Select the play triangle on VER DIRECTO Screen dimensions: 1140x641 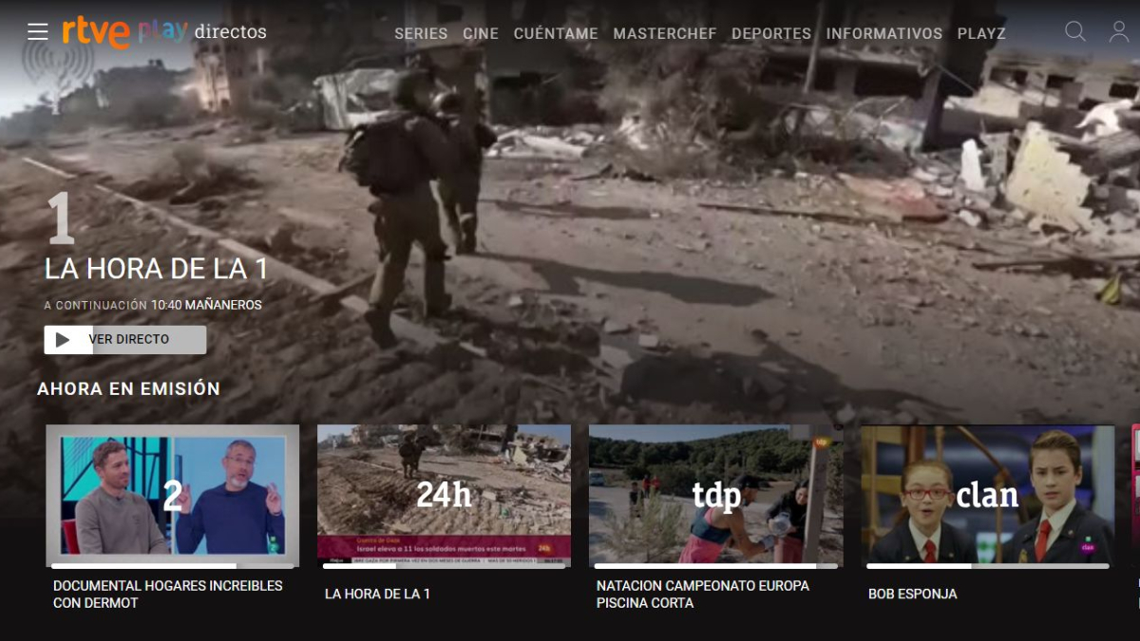pyautogui.click(x=64, y=339)
